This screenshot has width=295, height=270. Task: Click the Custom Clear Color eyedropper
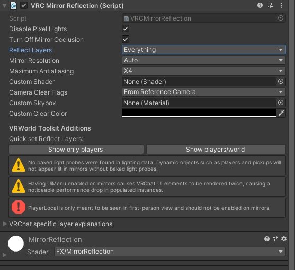pos(281,113)
